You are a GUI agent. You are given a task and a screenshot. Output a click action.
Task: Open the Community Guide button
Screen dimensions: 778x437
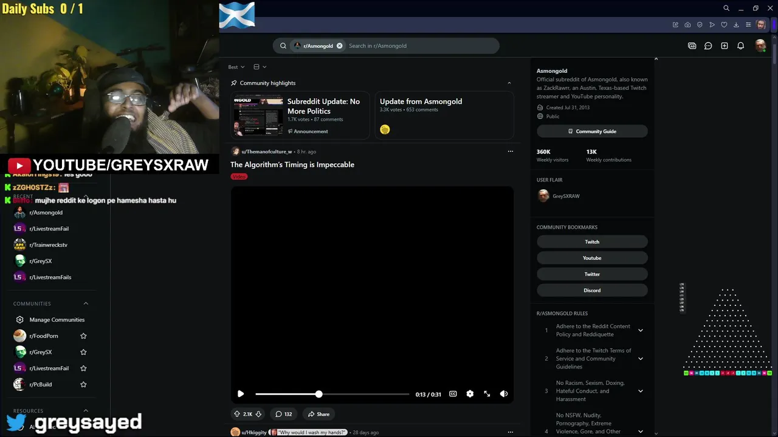pos(592,131)
